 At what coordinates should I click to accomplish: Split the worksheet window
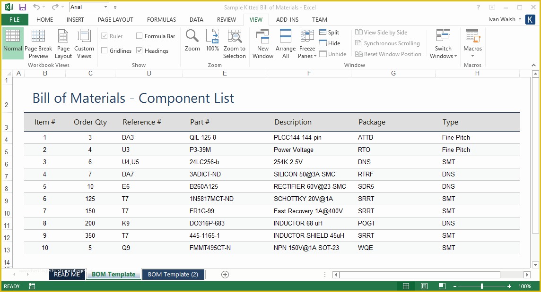(329, 32)
